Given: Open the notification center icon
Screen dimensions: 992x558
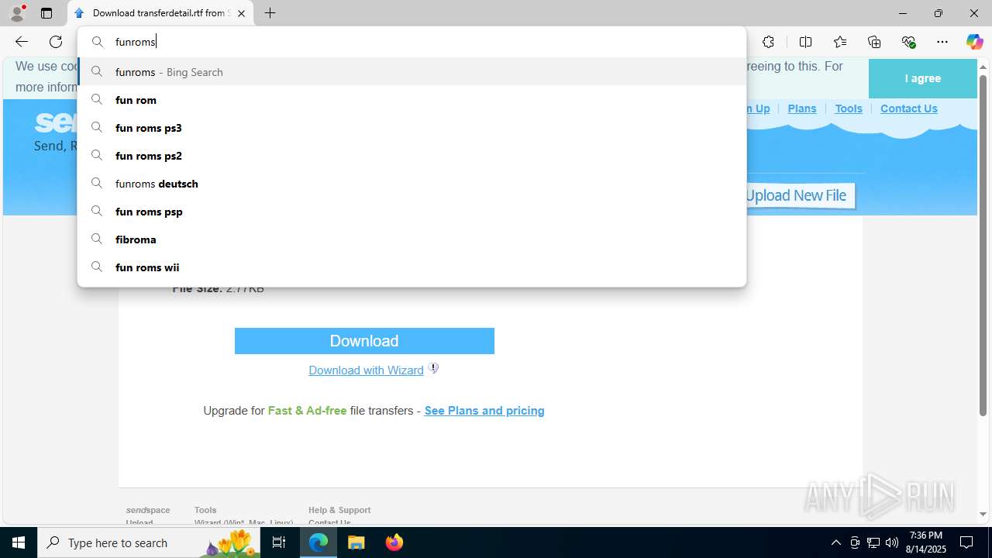Looking at the screenshot, I should point(966,542).
